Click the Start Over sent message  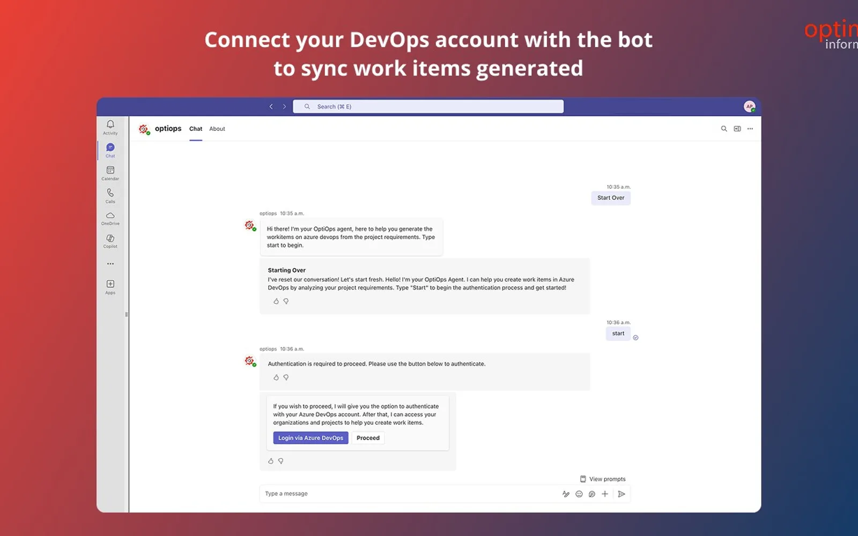pos(611,198)
